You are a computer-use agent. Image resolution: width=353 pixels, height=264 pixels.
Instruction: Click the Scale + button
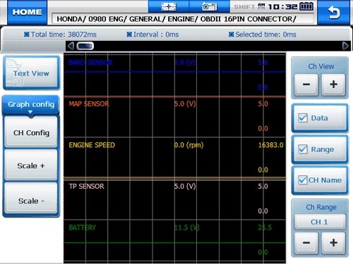(31, 165)
